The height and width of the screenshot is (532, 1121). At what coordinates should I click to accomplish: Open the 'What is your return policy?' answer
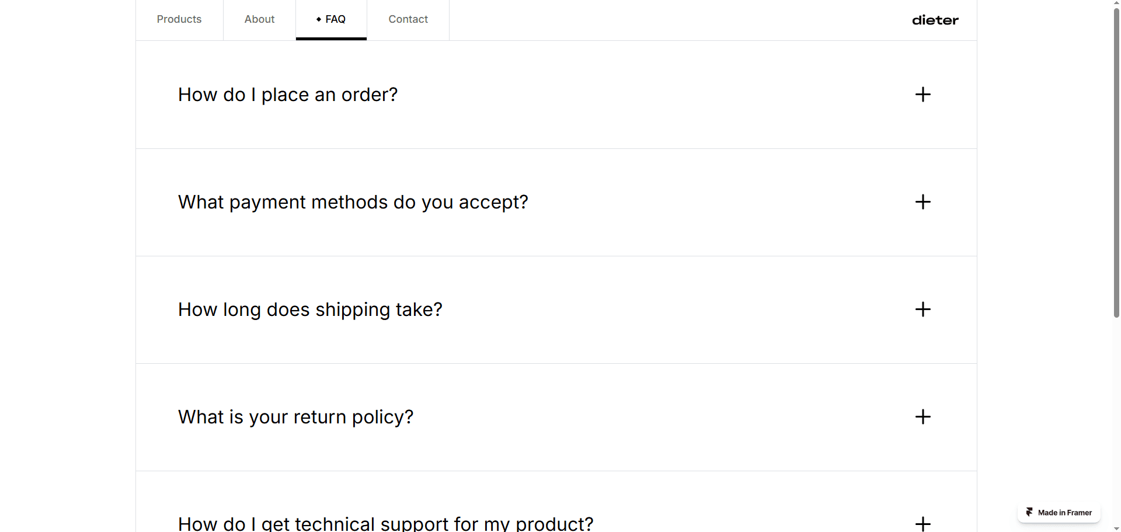pyautogui.click(x=295, y=417)
